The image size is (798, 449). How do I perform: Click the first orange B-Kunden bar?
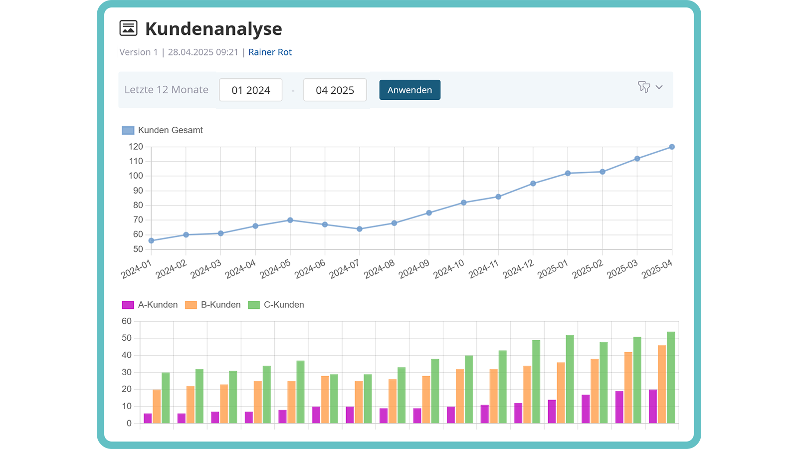[x=157, y=407]
